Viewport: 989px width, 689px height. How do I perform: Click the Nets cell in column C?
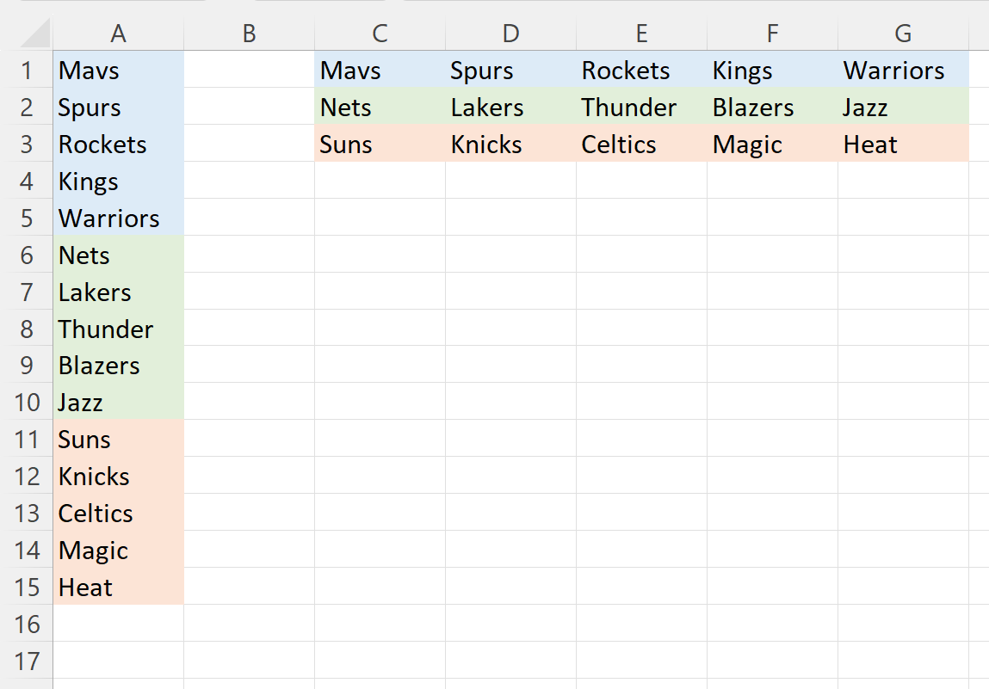tap(380, 107)
